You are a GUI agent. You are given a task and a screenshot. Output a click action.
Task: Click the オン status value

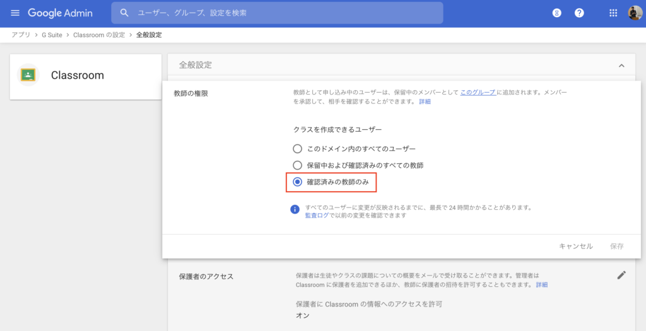(x=302, y=315)
